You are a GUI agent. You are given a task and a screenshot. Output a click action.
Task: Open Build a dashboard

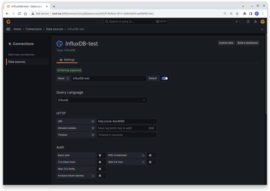[x=248, y=43]
